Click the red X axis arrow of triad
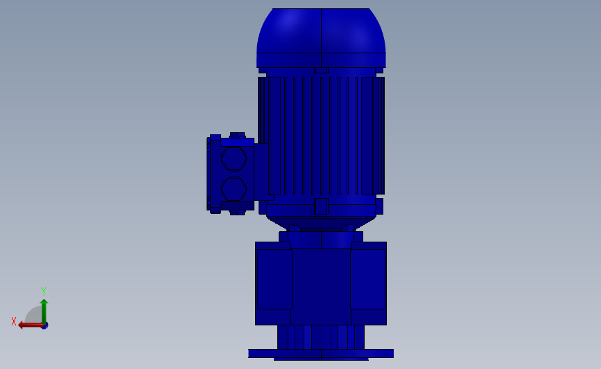 point(31,325)
